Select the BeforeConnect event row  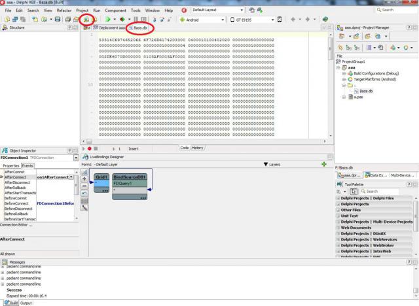(39, 203)
